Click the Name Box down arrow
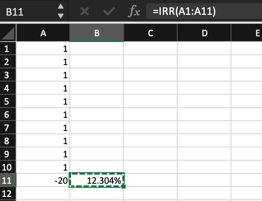The height and width of the screenshot is (201, 262). [x=61, y=16]
